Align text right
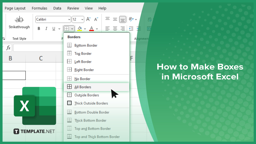 pyautogui.click(x=123, y=29)
